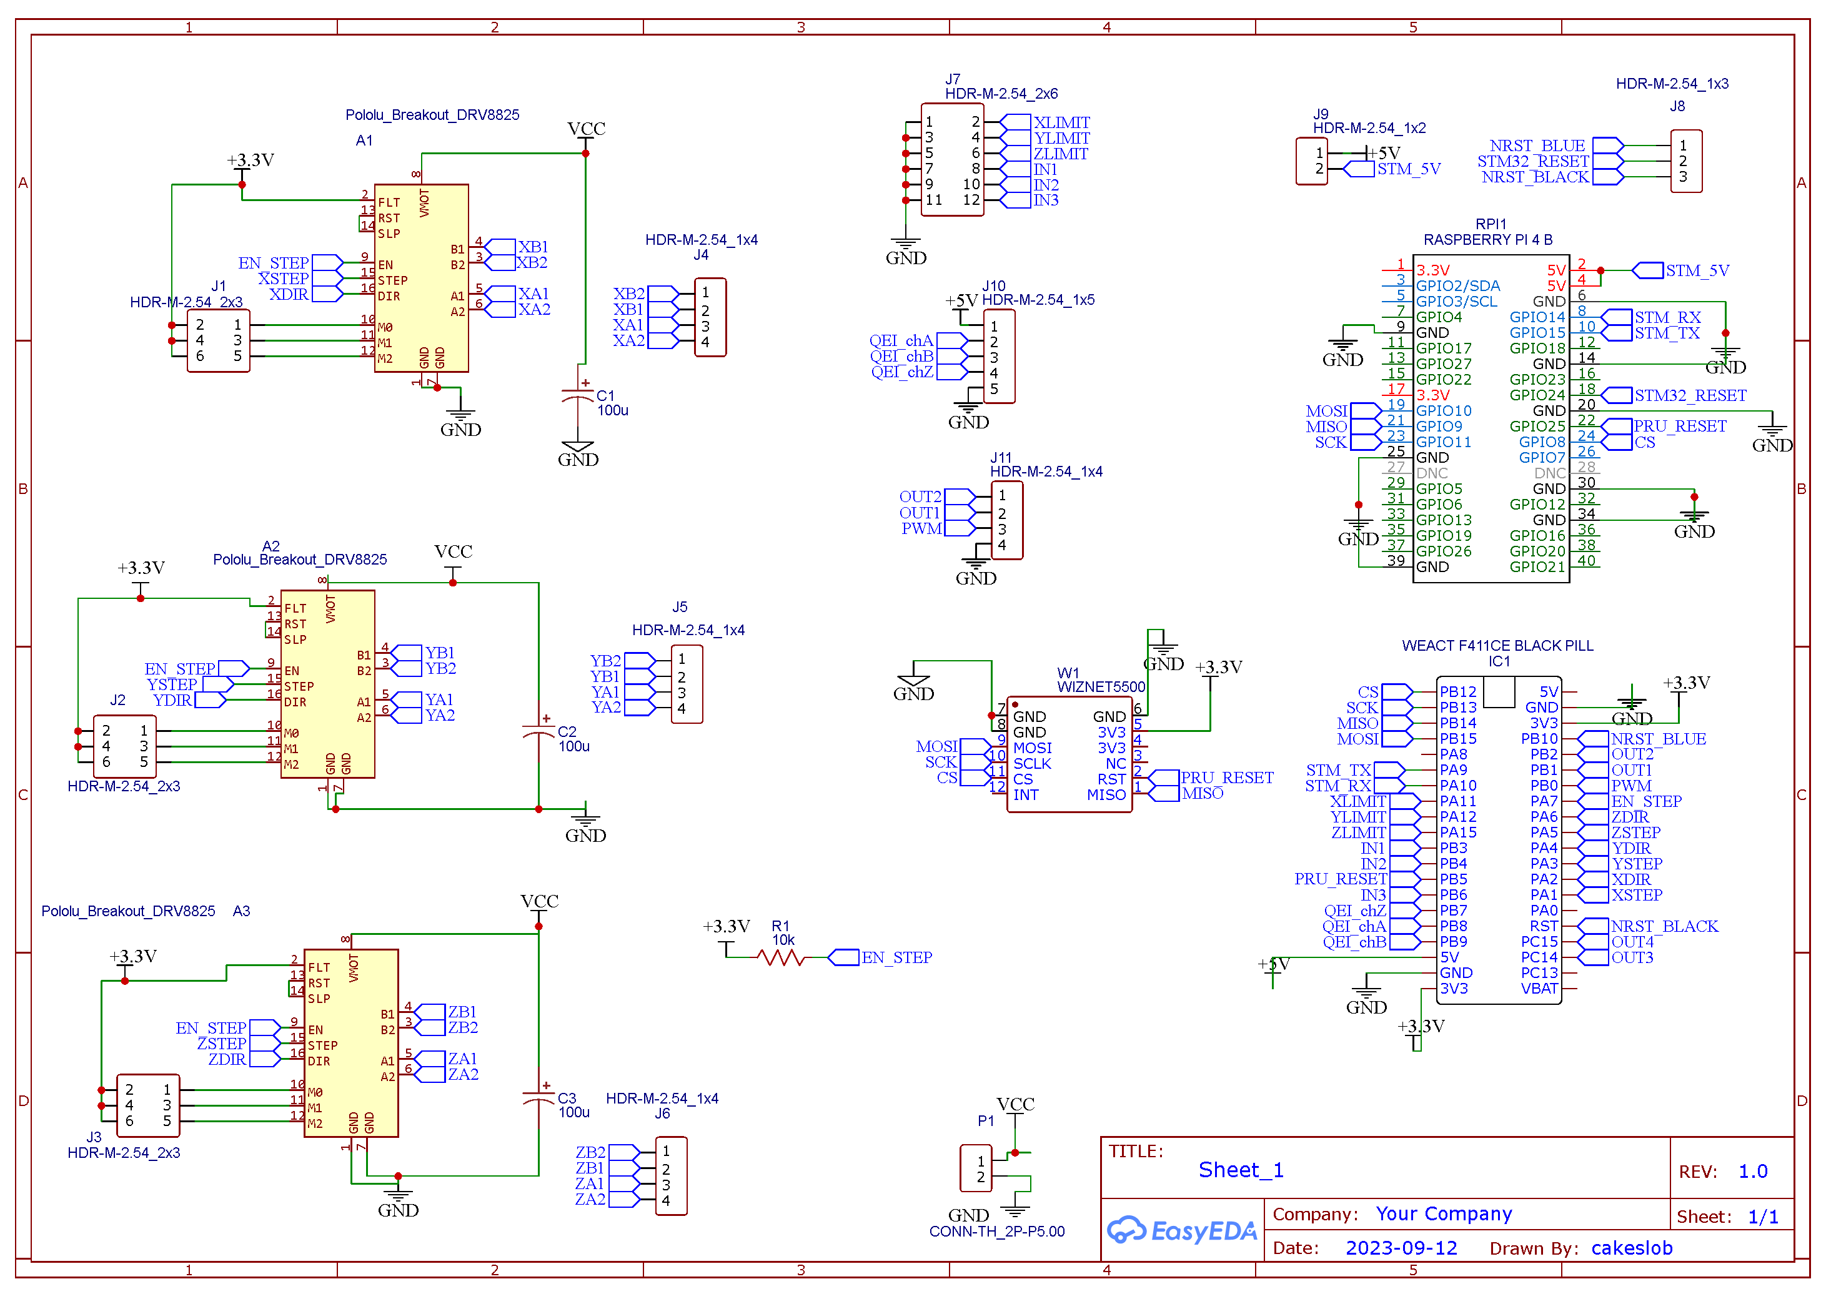Click the drawn-by name cakeslob
The height and width of the screenshot is (1294, 1826).
tap(1632, 1248)
